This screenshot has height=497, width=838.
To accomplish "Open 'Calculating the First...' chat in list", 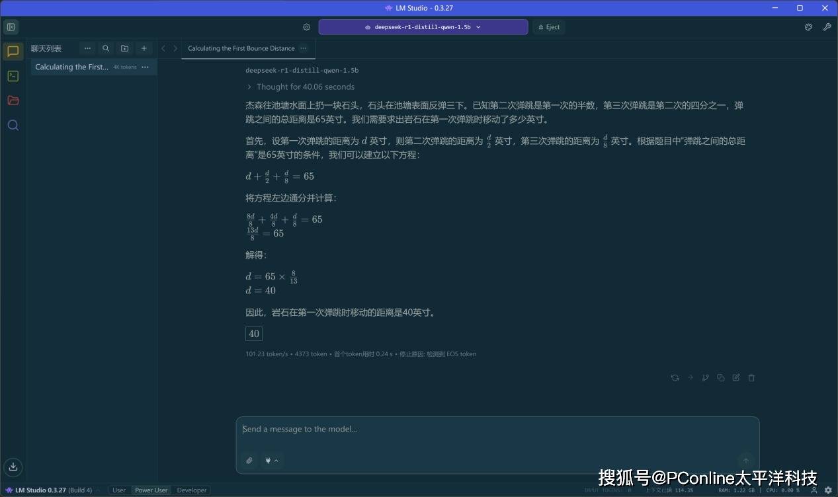I will [71, 67].
